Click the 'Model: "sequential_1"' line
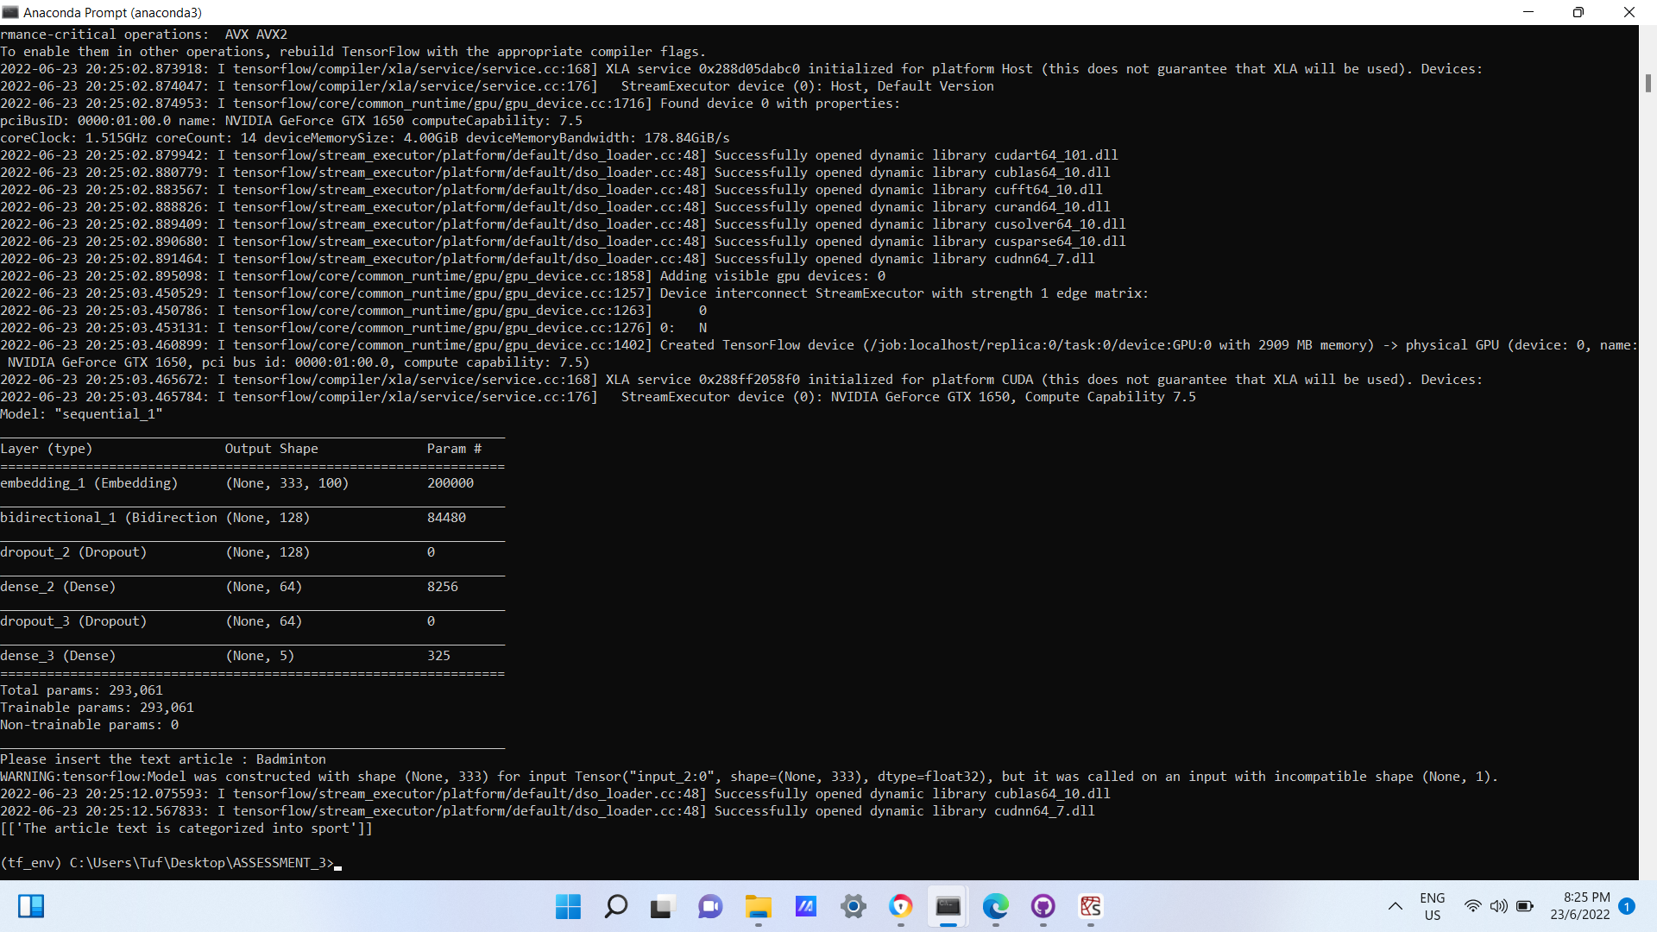Viewport: 1657px width, 932px height. (x=82, y=414)
